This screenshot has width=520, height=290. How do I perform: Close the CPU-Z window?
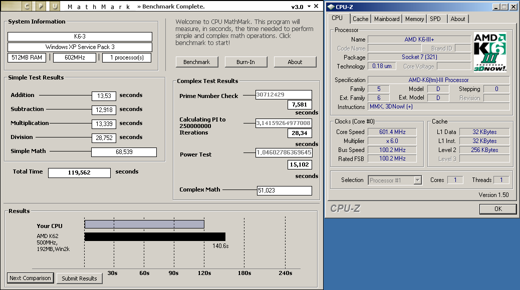(512, 7)
